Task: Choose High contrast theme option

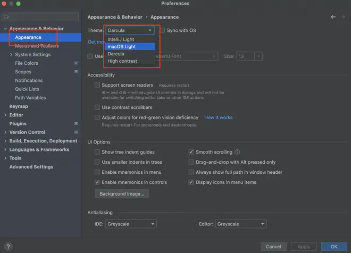Action: coord(130,61)
